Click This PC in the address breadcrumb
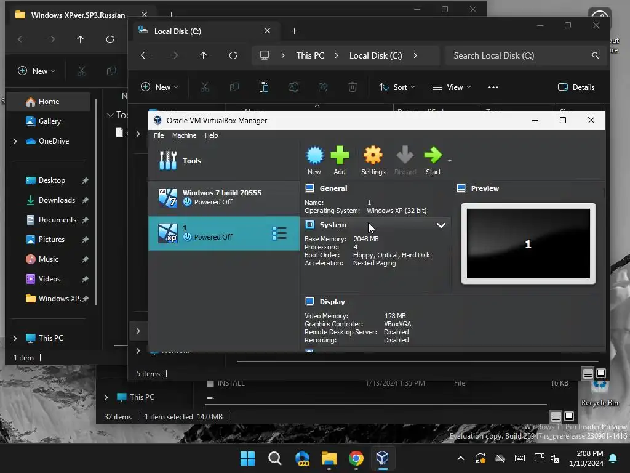630x473 pixels. tap(310, 55)
